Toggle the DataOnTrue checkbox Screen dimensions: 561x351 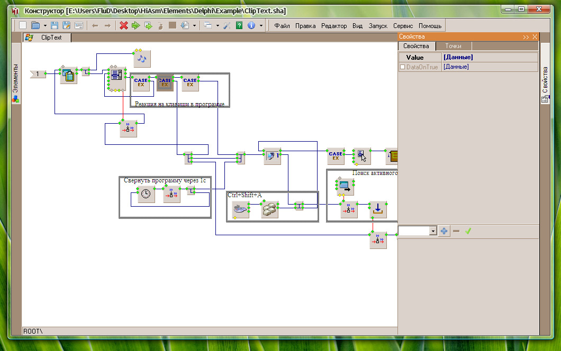[403, 67]
